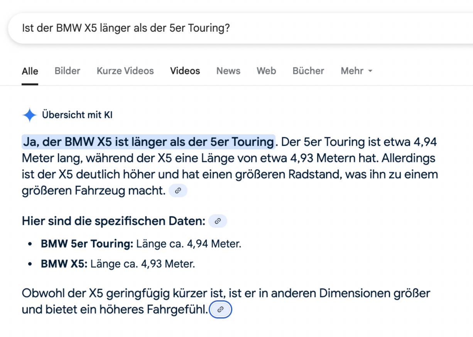The height and width of the screenshot is (337, 473).
Task: Open the source link icon after 'Fahrzeug macht.'
Action: coord(178,191)
